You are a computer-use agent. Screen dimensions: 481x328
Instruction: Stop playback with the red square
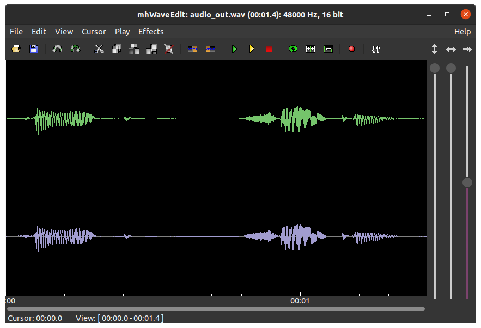click(269, 49)
